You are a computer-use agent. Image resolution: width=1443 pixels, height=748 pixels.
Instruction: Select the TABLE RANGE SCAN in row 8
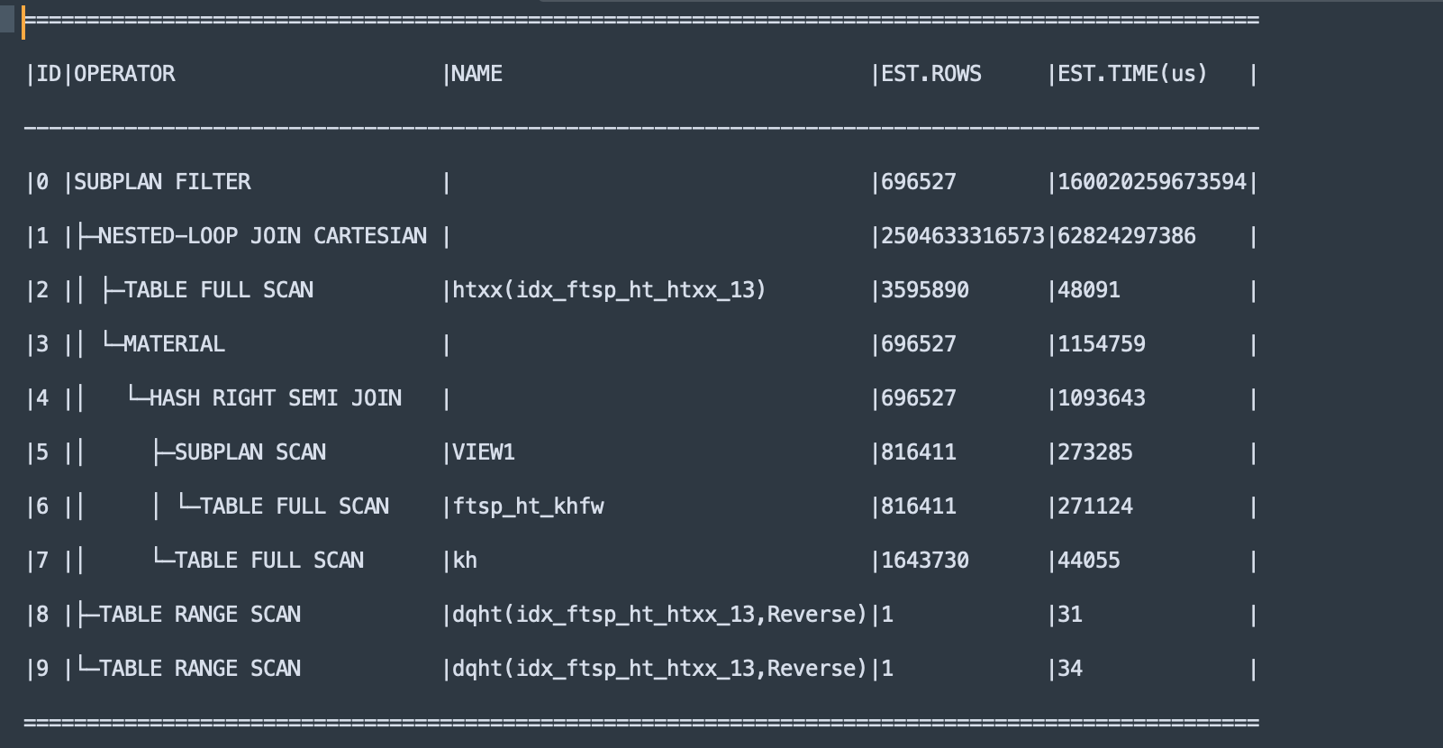pyautogui.click(x=200, y=615)
